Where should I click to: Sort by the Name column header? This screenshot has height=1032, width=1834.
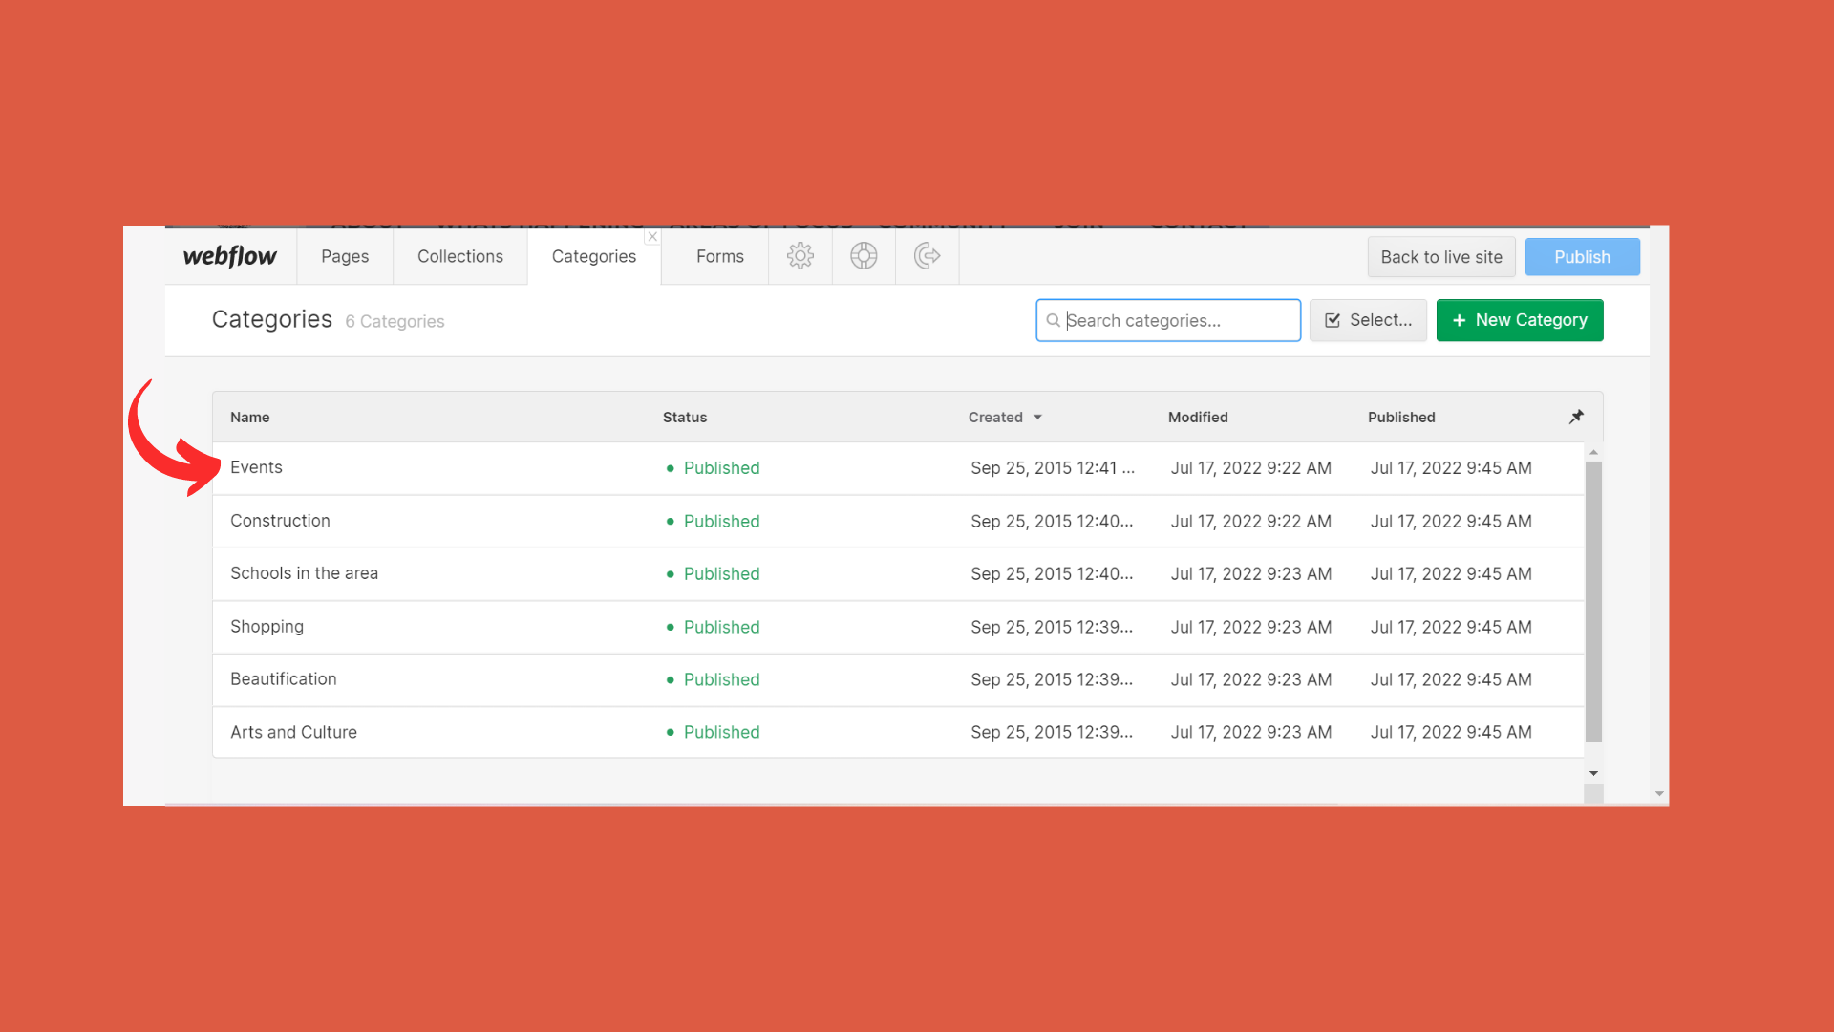point(249,418)
